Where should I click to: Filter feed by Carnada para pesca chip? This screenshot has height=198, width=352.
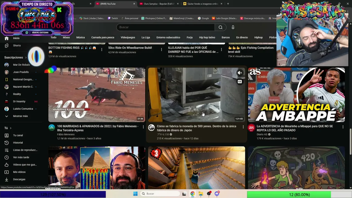tap(103, 37)
